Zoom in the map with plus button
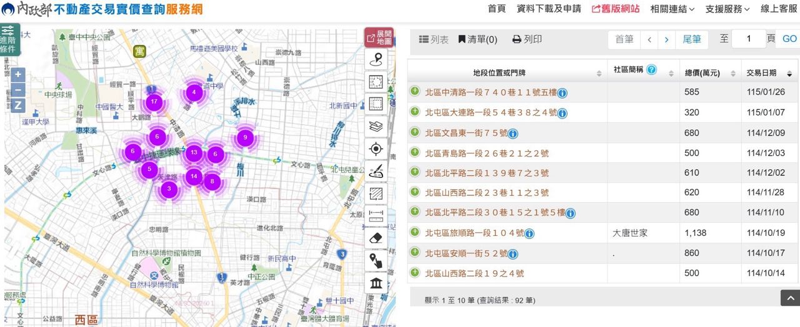 coord(18,74)
